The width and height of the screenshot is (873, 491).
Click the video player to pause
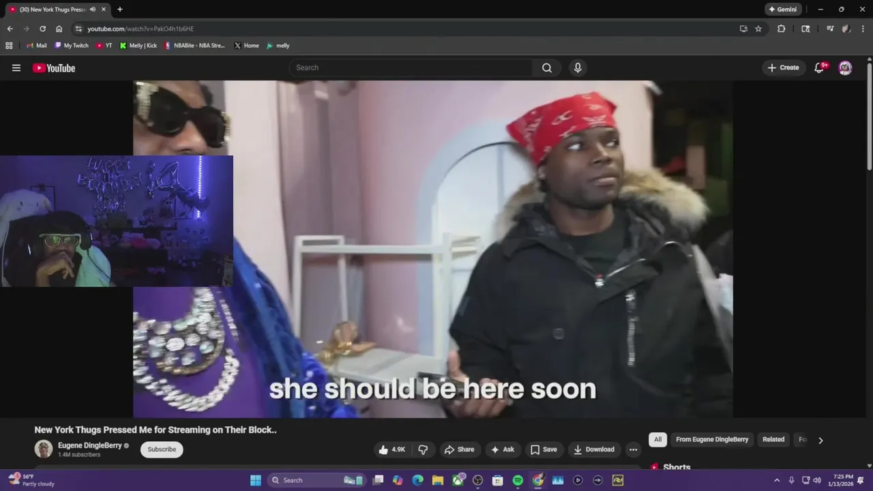pyautogui.click(x=433, y=249)
